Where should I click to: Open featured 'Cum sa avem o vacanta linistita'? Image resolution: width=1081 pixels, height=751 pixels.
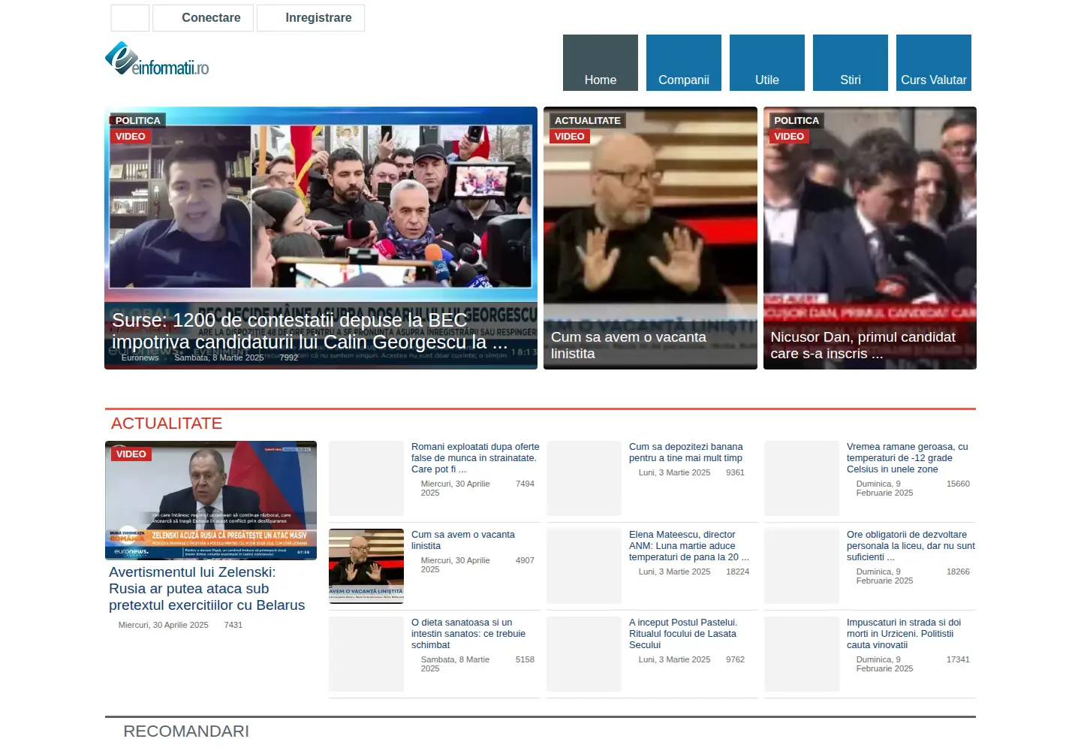(x=629, y=345)
